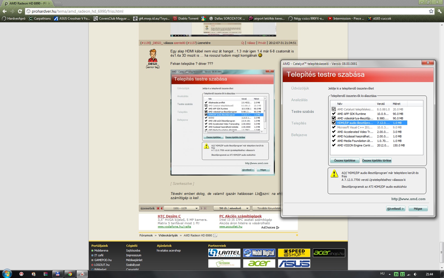Click Összes kijelölés törlése button

[x=377, y=160]
